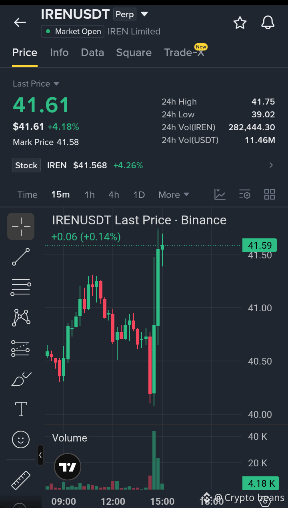Select the 15m chart interval
Screen dimensions: 288x508
[60, 195]
